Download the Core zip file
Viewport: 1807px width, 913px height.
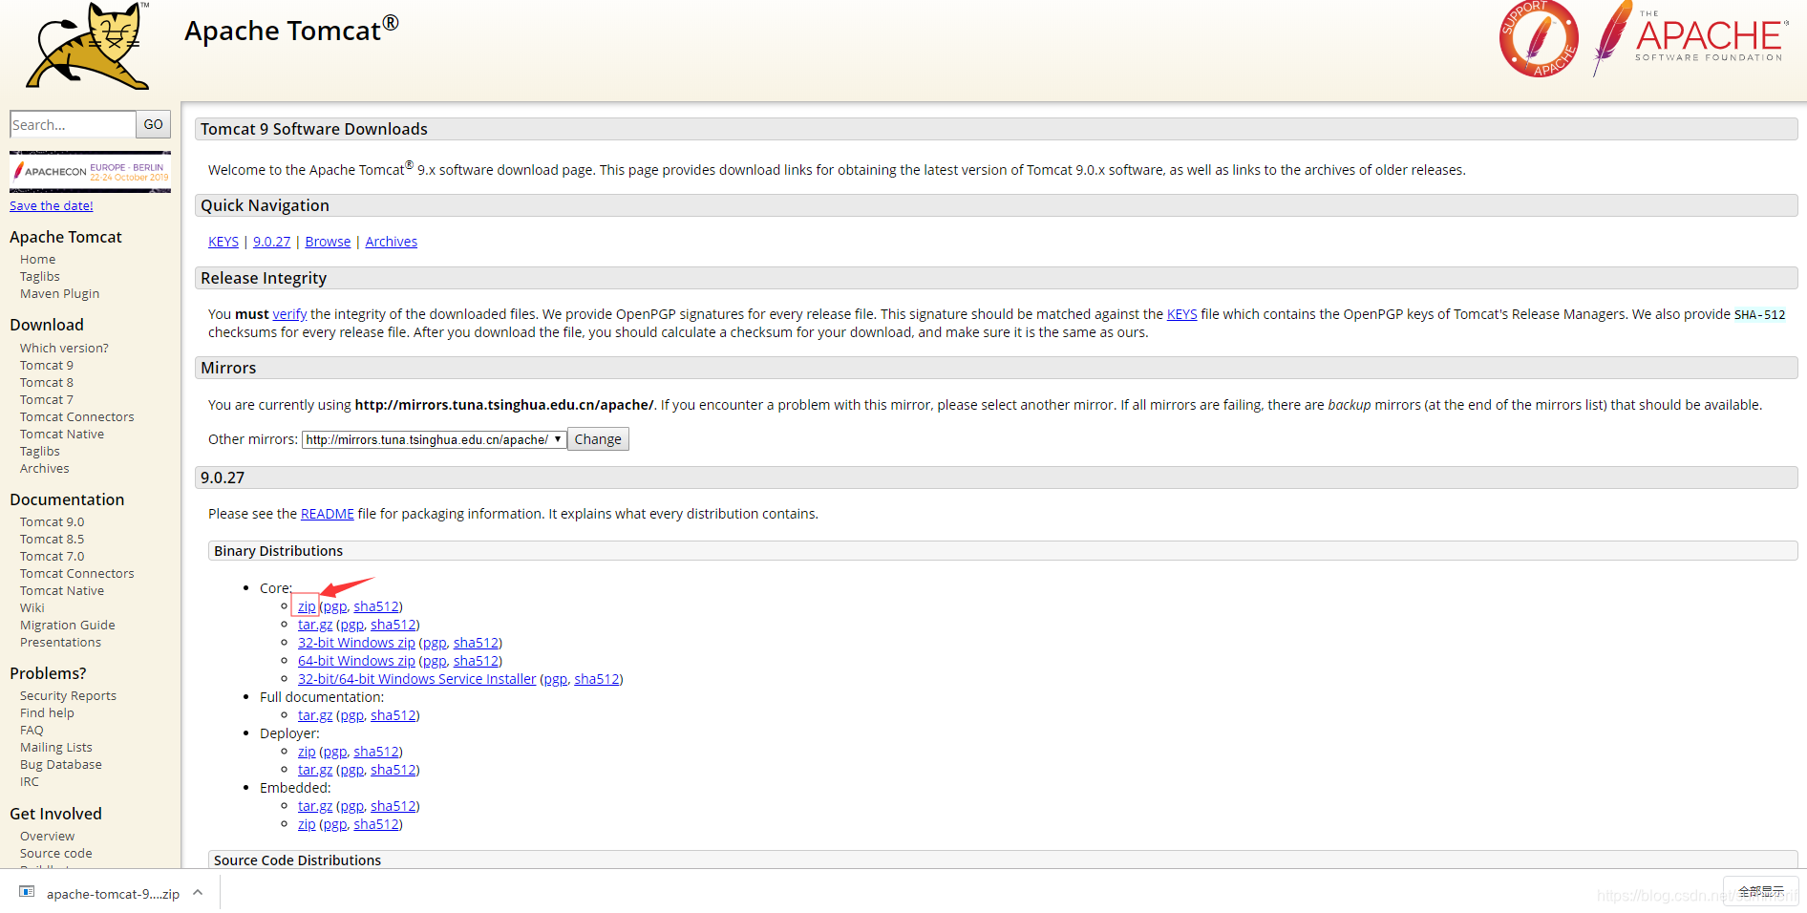pyautogui.click(x=307, y=606)
